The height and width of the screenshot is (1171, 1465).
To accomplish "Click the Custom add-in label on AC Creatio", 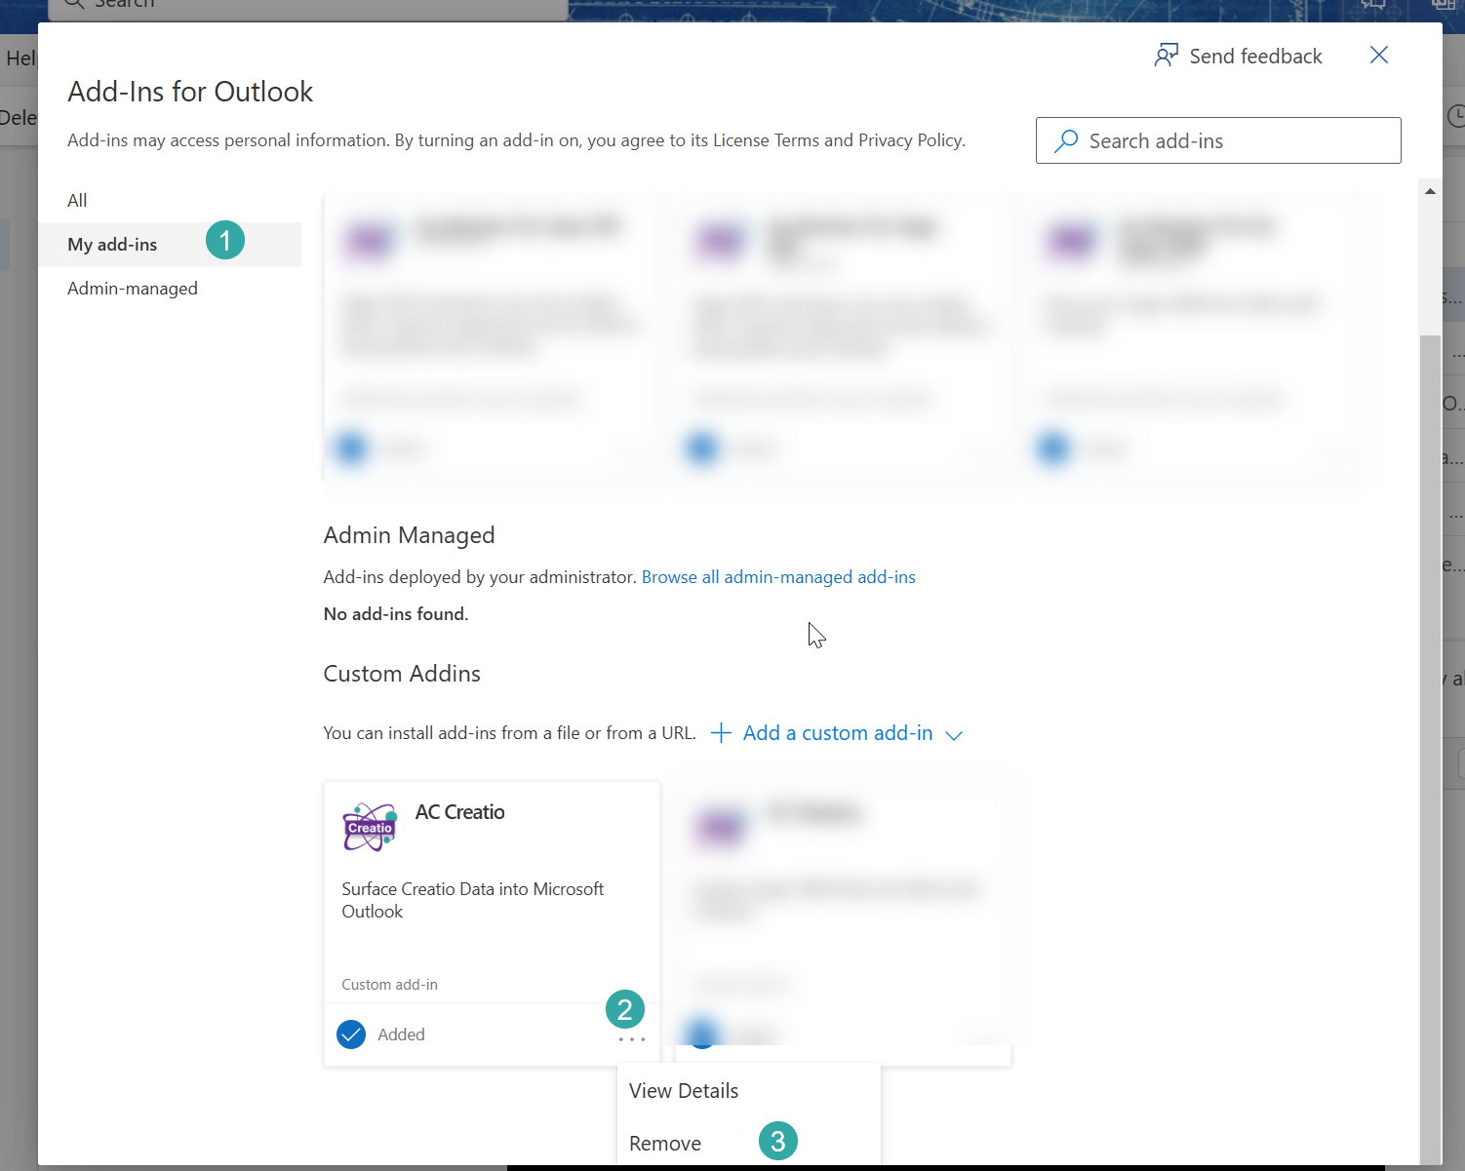I will [x=389, y=985].
